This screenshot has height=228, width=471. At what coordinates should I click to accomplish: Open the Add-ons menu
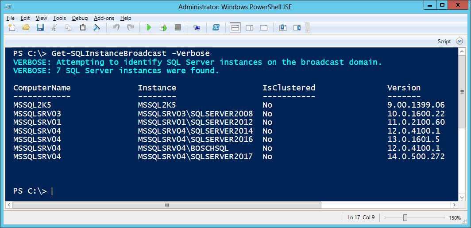click(x=104, y=18)
